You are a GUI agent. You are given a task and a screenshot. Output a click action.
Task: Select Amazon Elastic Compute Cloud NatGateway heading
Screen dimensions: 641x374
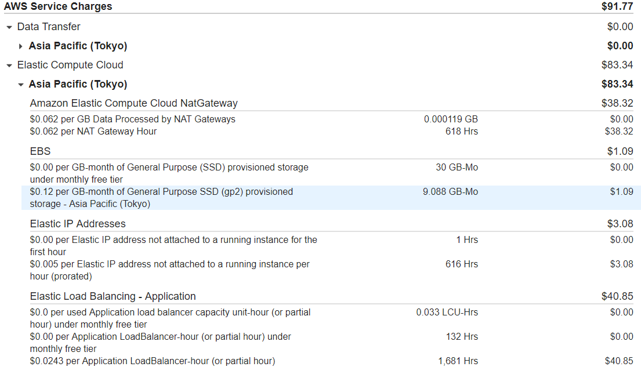click(x=133, y=103)
